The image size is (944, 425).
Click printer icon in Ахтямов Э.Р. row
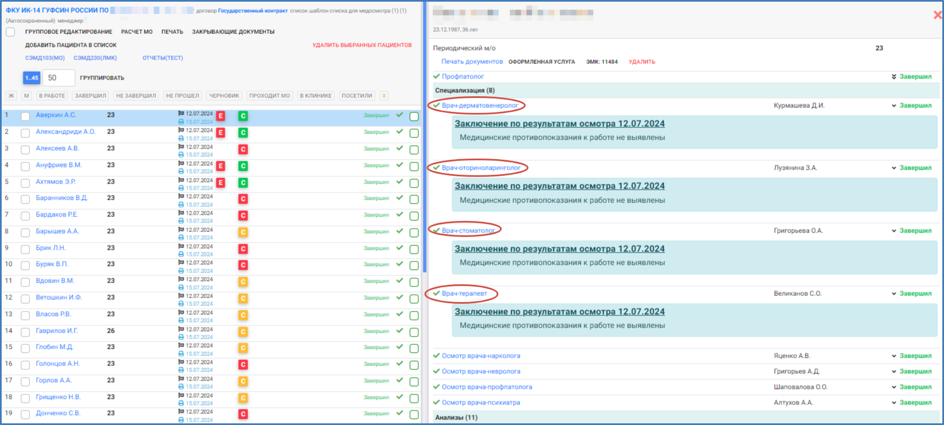[x=181, y=188]
